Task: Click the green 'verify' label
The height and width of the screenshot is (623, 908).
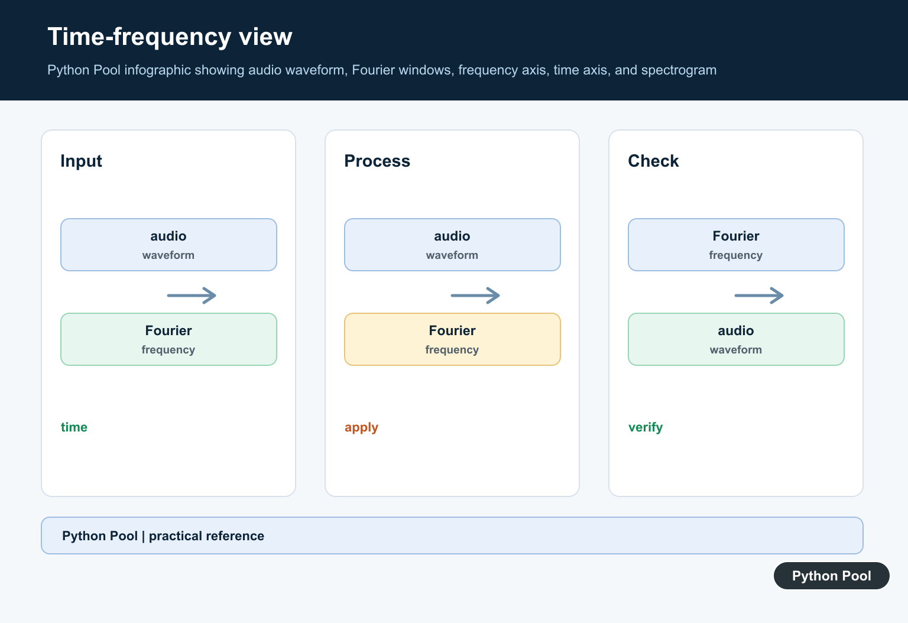Action: point(646,427)
